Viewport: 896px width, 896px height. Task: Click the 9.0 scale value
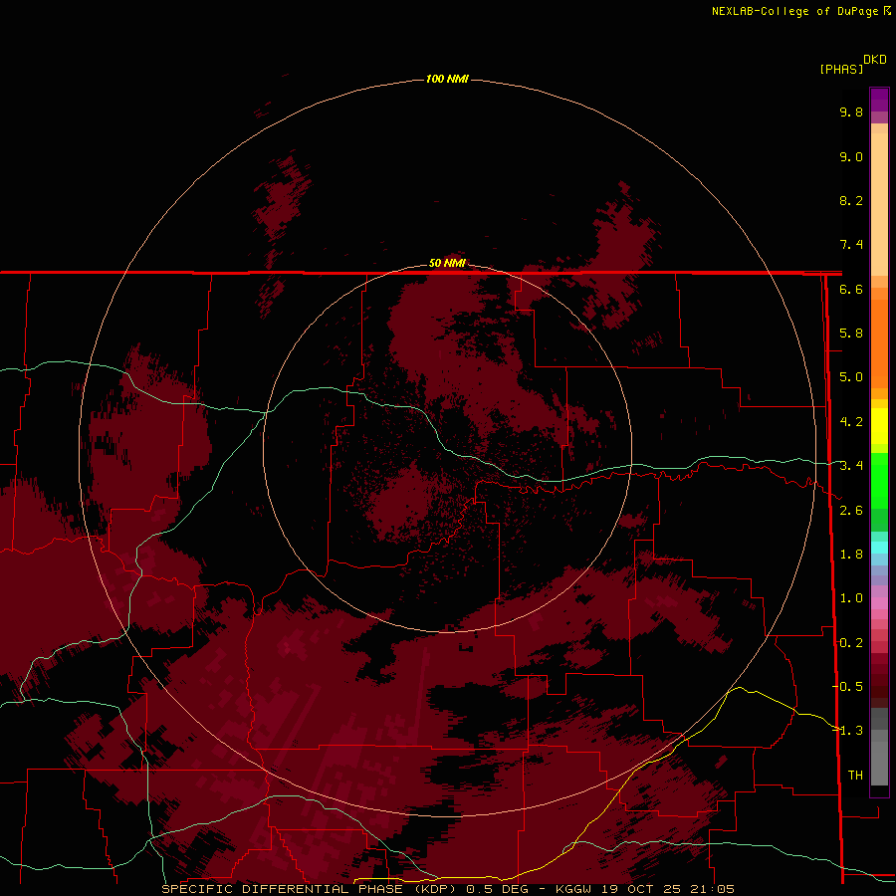[851, 156]
